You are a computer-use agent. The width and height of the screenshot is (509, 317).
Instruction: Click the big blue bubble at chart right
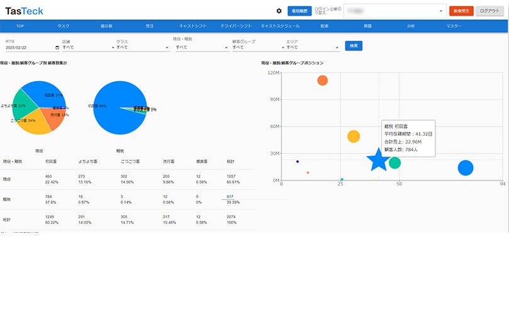(x=466, y=168)
